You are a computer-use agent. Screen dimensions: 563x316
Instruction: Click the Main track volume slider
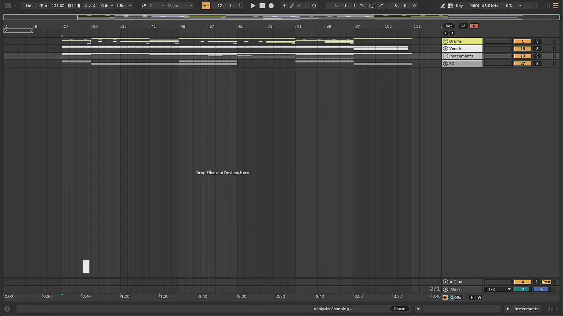coord(523,289)
